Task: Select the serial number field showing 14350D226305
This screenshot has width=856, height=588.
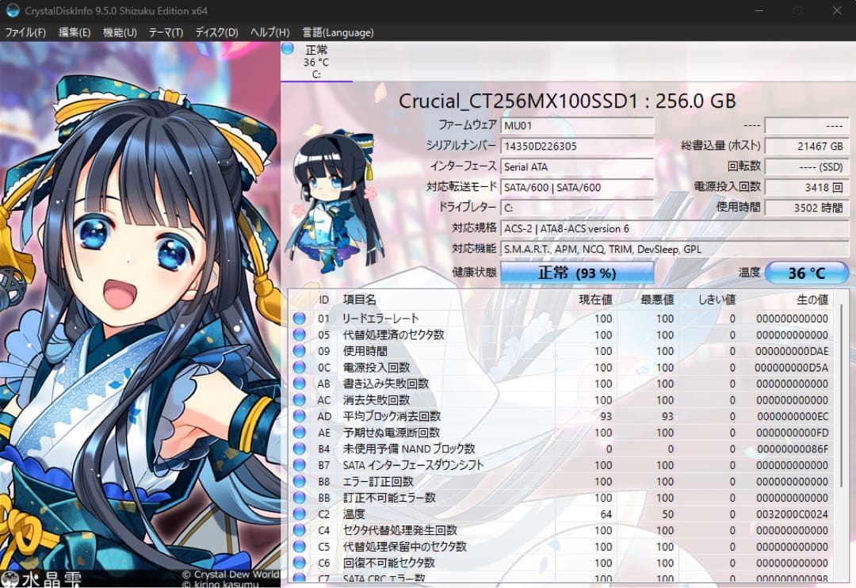Action: pyautogui.click(x=576, y=146)
